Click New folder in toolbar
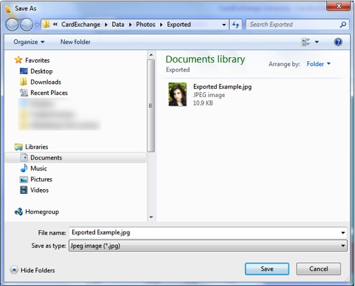The width and height of the screenshot is (355, 286). click(75, 42)
